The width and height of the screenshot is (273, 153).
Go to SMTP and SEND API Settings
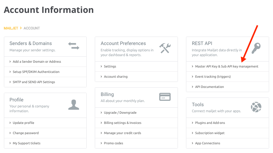[x=34, y=82]
